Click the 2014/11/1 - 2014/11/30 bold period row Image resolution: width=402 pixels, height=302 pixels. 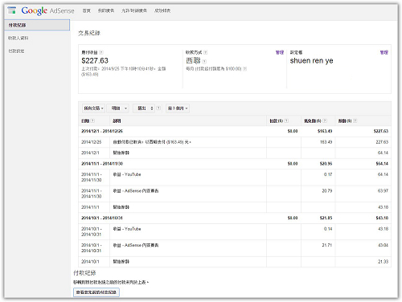235,164
